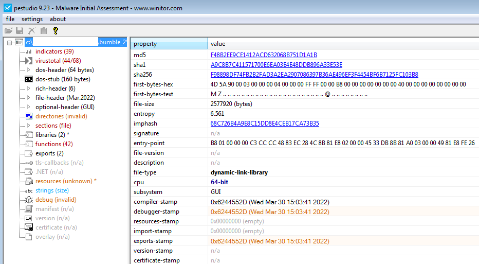Click the libraries tree icon
This screenshot has height=264, width=479.
[29, 135]
